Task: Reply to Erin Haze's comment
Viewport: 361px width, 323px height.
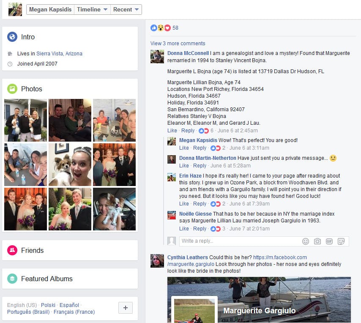Action: (x=200, y=204)
